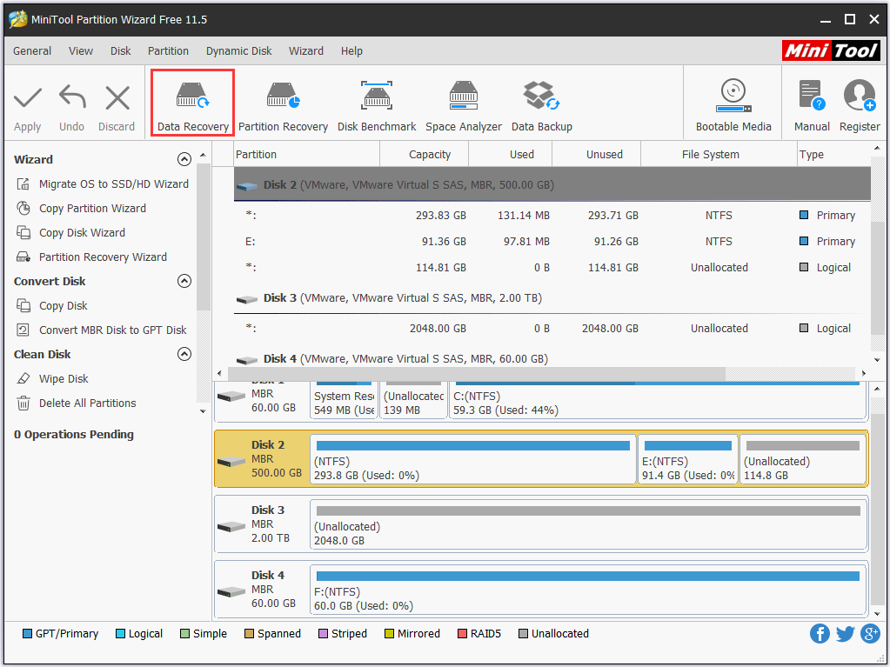
Task: Open MiniTool Facebook page icon
Action: 820,633
